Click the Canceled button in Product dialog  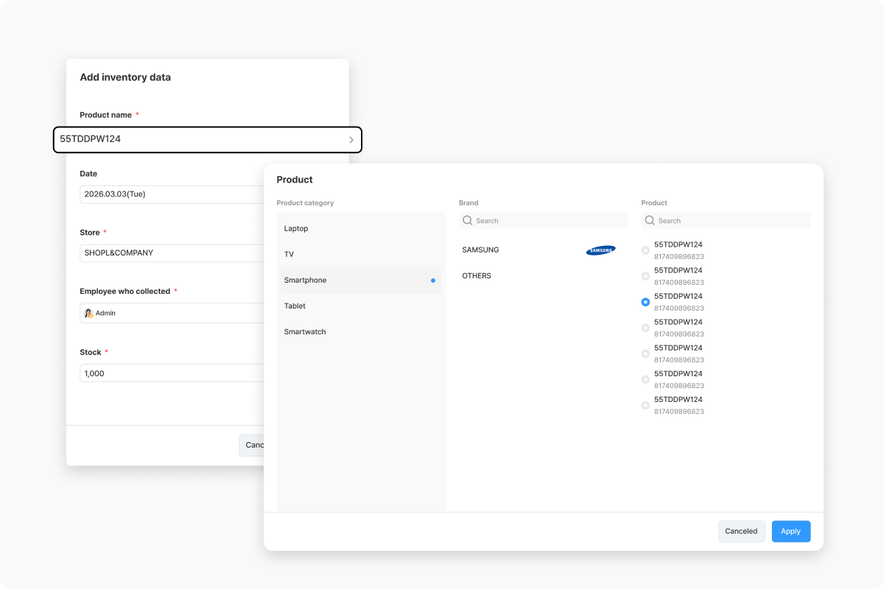pyautogui.click(x=742, y=531)
